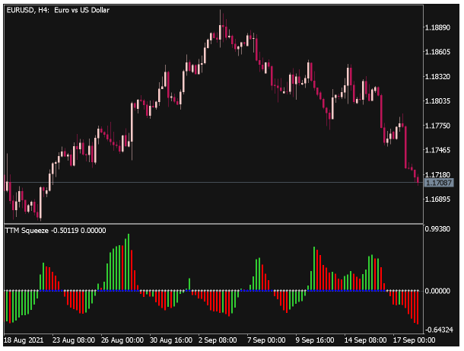464x351 pixels.
Task: Click the 1.17465 price scale value
Action: [437, 150]
